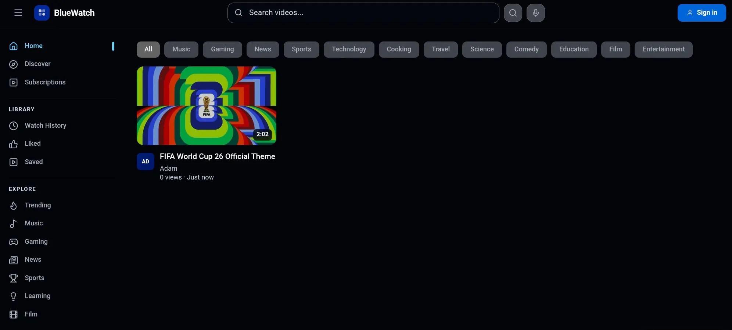Image resolution: width=732 pixels, height=330 pixels.
Task: Click the Watch History clock icon
Action: 14,126
